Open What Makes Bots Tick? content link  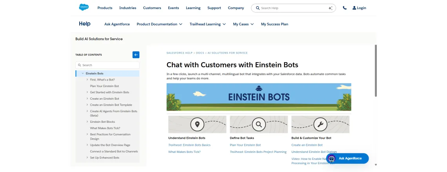point(184,152)
